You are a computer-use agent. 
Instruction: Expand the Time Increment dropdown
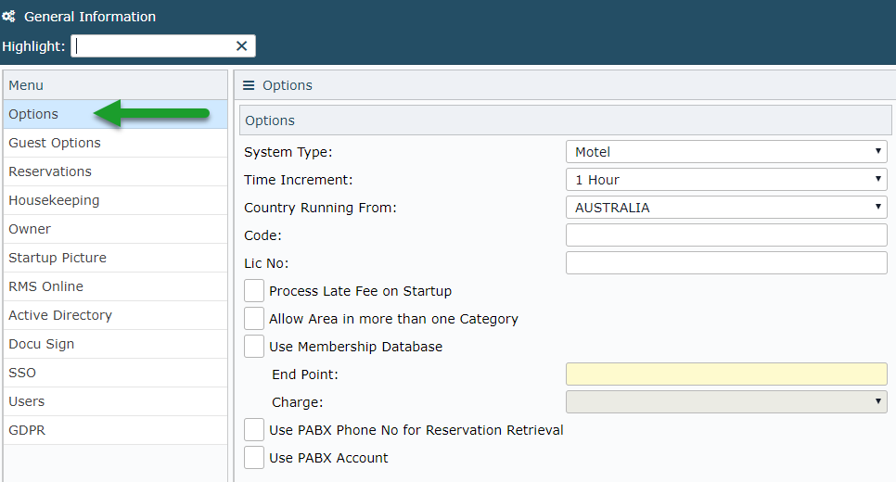click(x=726, y=180)
